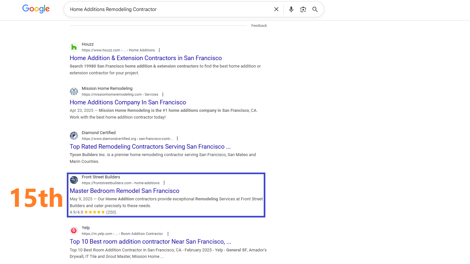This screenshot has height=264, width=470.
Task: Click the Diamond Certified favicon
Action: [x=74, y=136]
